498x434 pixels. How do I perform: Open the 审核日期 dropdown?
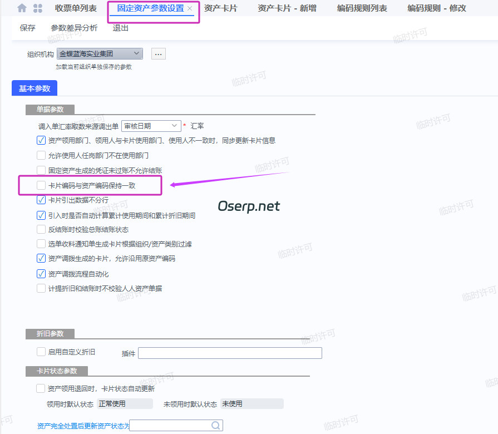point(175,126)
